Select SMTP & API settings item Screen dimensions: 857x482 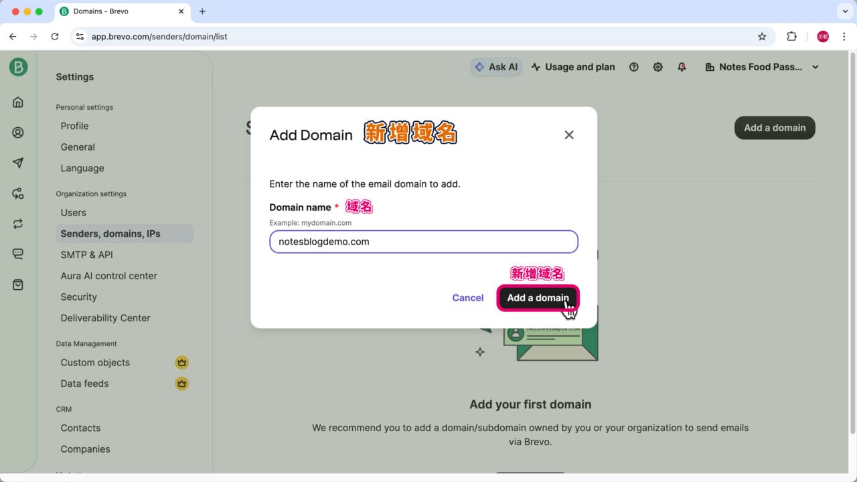click(x=86, y=254)
